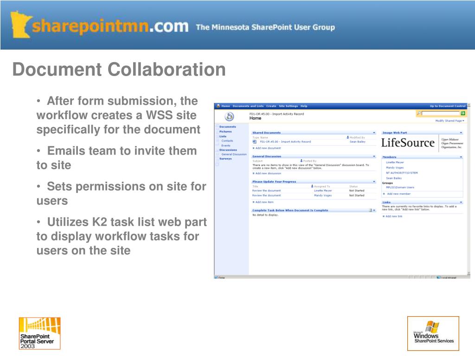475x356 pixels.
Task: Open Documents in the quick launch
Action: (227, 127)
